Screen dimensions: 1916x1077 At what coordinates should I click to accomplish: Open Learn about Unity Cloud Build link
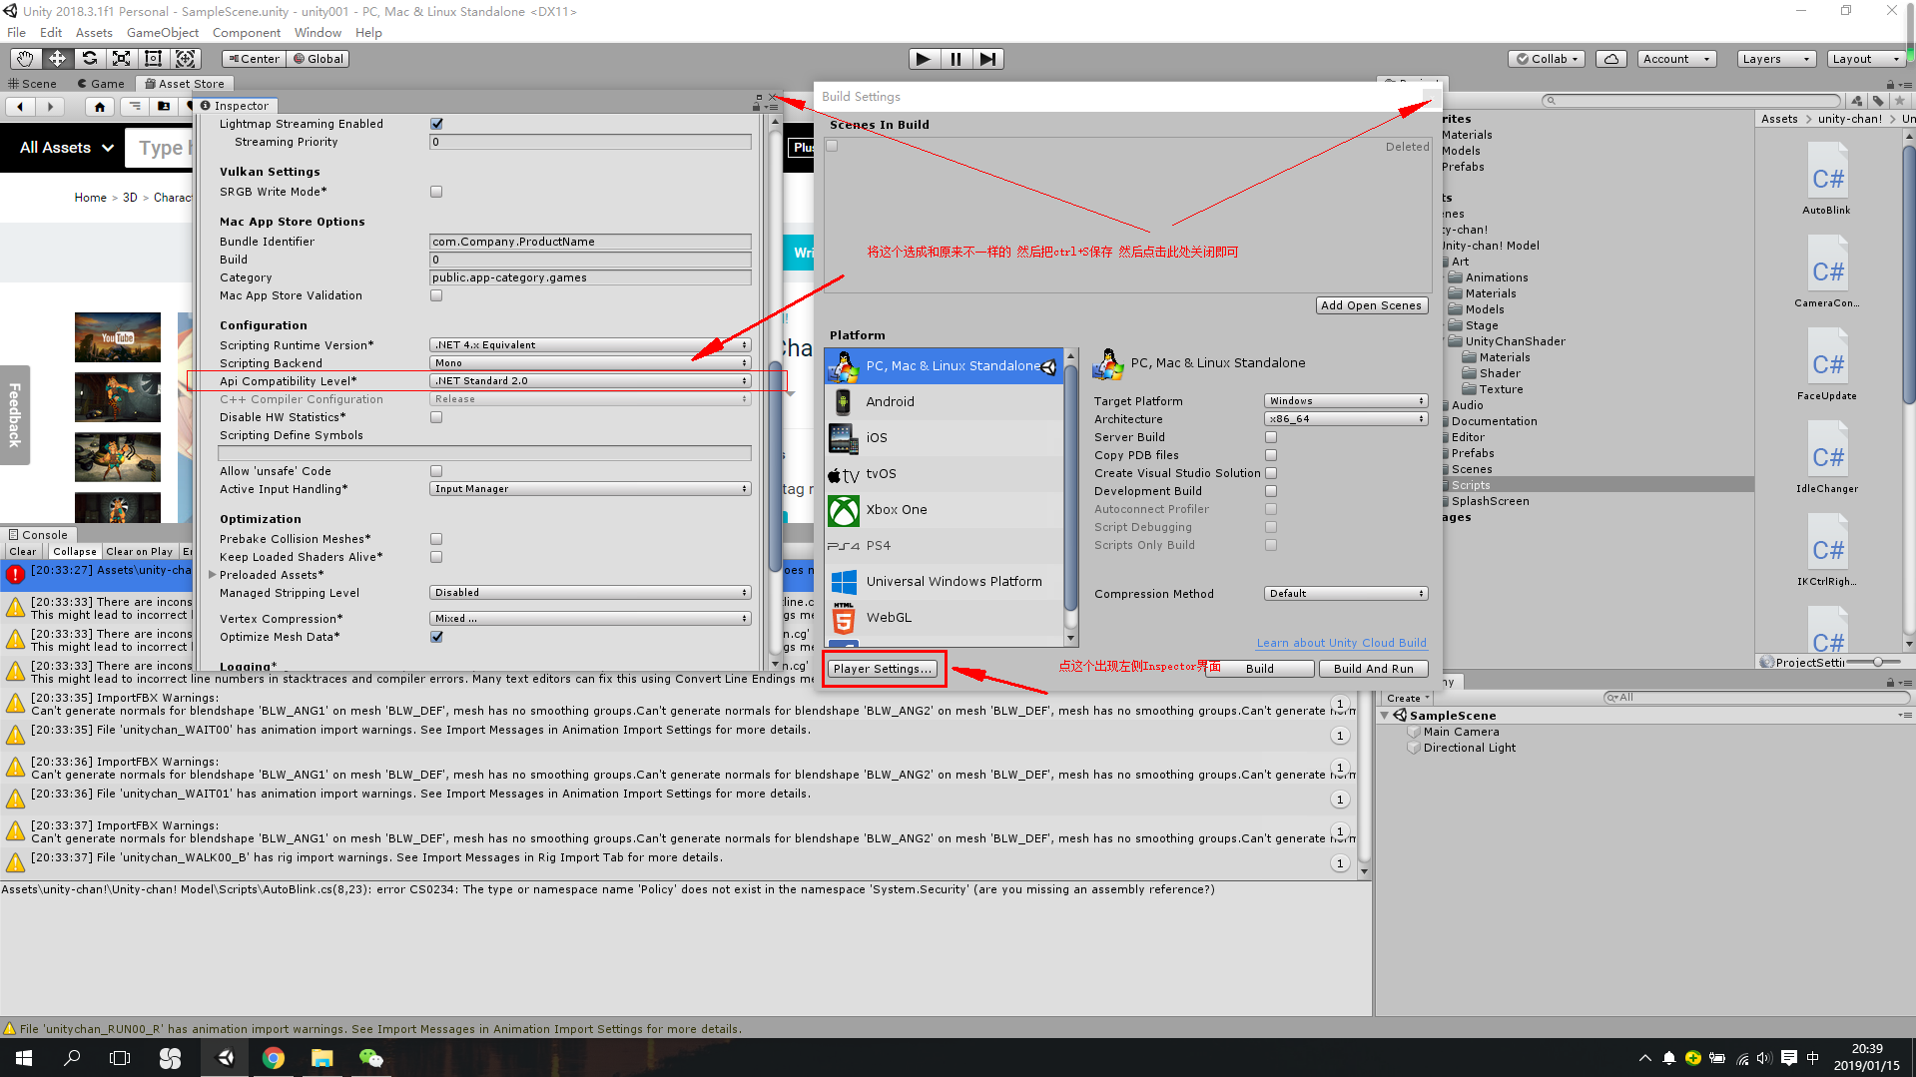[1341, 642]
